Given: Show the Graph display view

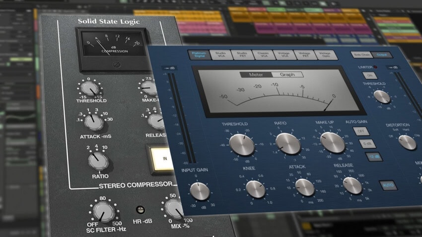Looking at the screenshot, I should click(x=287, y=74).
